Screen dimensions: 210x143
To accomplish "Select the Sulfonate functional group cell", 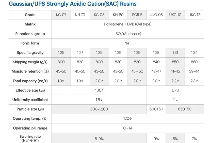I will click(x=128, y=34).
